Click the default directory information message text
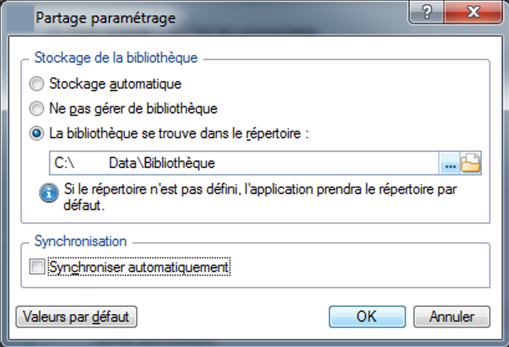This screenshot has width=509, height=347. click(260, 197)
